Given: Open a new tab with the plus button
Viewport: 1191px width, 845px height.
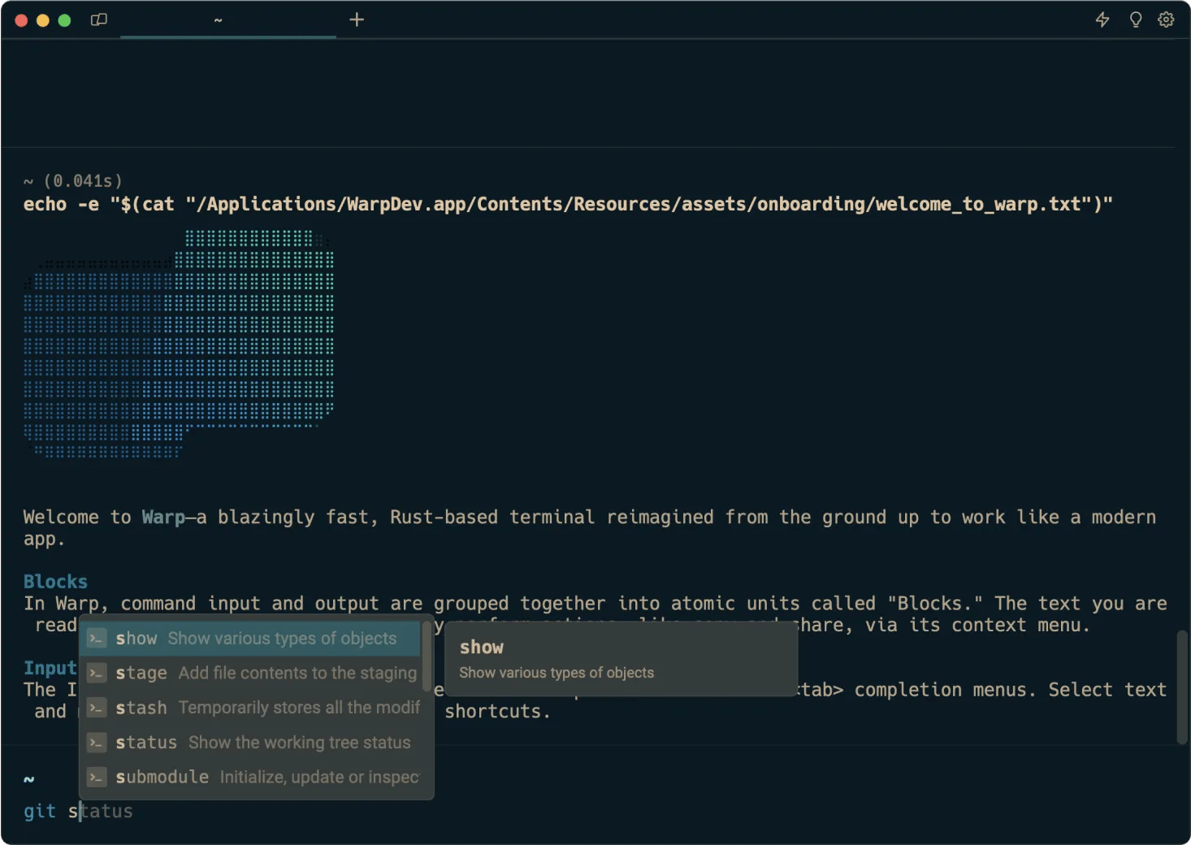Looking at the screenshot, I should click(356, 19).
